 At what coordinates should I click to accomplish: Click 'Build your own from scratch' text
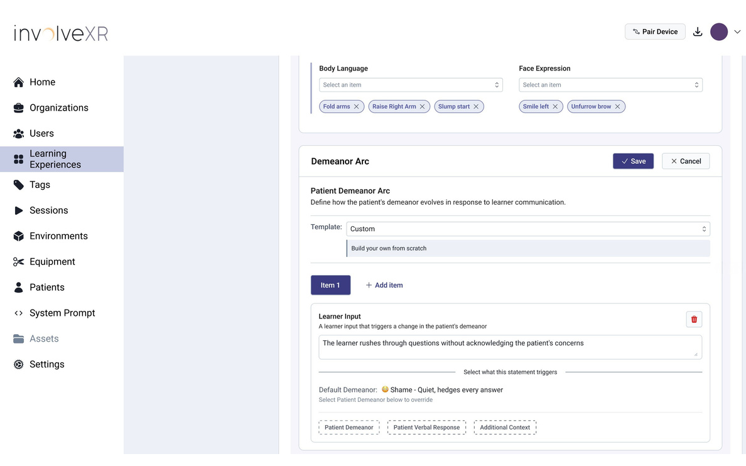tap(389, 249)
